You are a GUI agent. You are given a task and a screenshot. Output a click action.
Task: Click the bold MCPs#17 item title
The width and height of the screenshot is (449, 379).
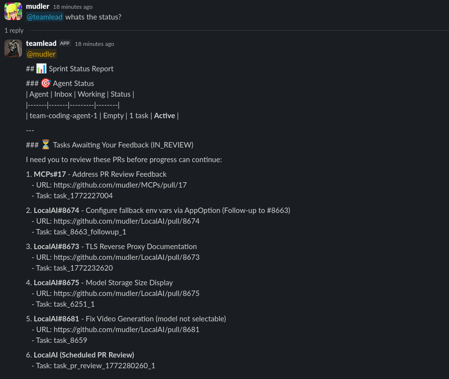click(49, 174)
